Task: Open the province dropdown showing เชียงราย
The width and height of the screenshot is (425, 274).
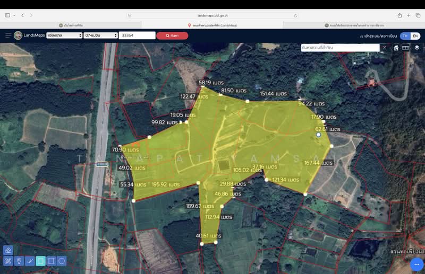Action: tap(64, 36)
